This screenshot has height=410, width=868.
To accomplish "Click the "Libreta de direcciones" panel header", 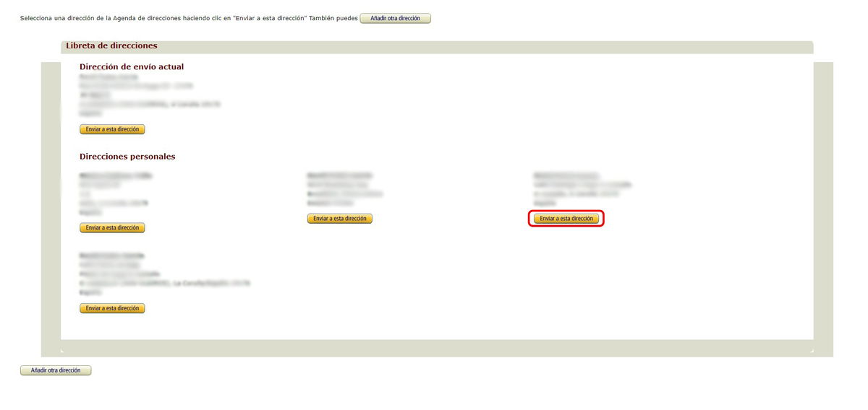I will 111,46.
